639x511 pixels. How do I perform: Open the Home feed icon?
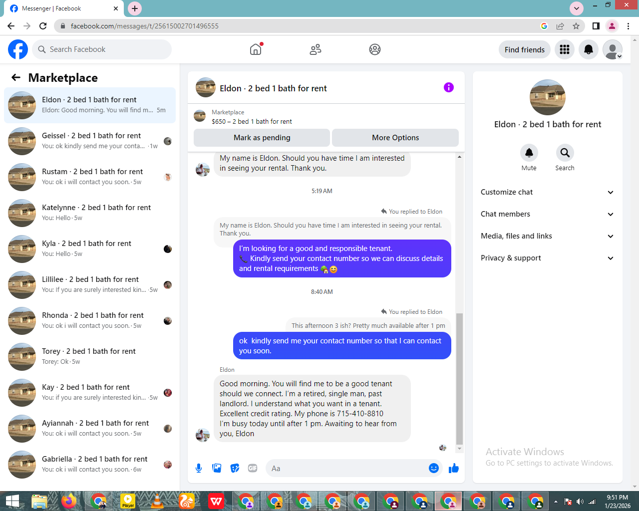256,49
